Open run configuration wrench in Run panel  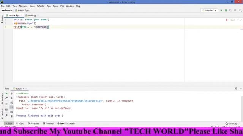tap(6, 98)
